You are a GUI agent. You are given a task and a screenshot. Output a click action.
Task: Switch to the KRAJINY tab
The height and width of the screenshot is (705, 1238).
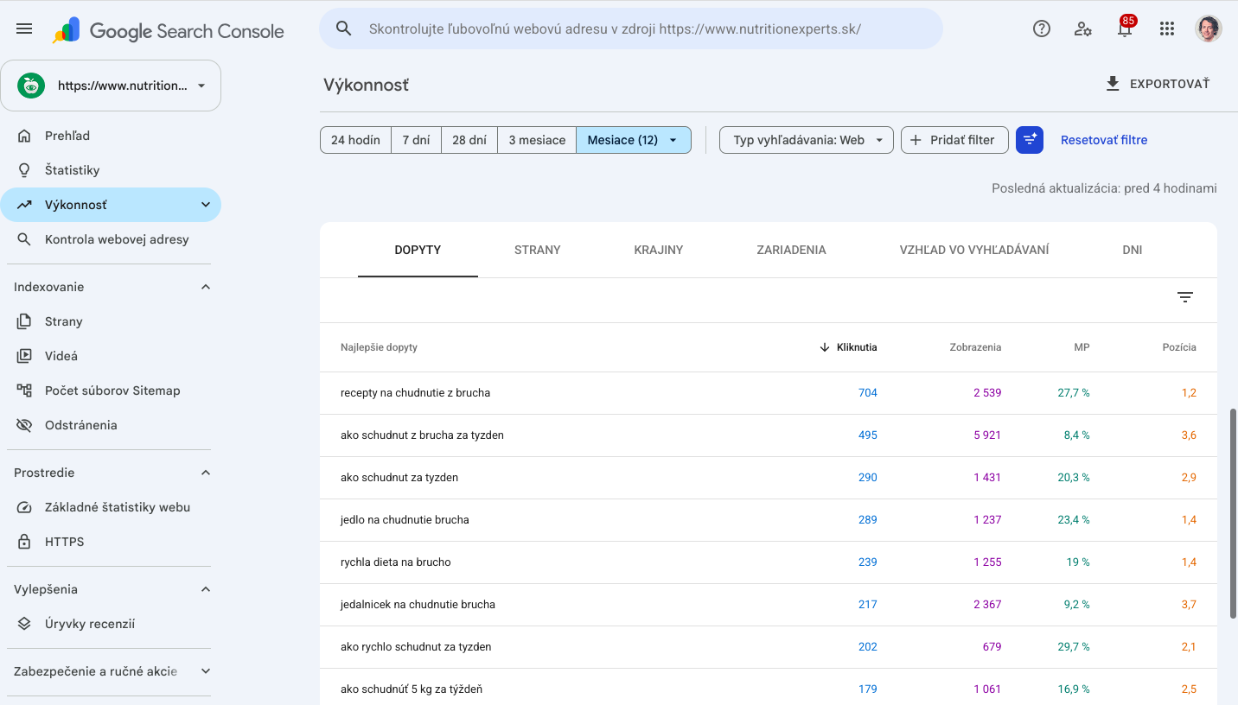coord(659,250)
